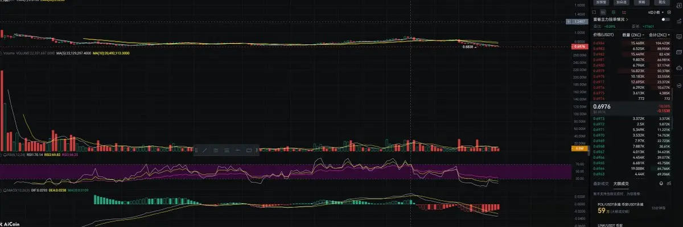683x227 pixels.
Task: Show combined buy and sell order book
Action: coord(602,13)
